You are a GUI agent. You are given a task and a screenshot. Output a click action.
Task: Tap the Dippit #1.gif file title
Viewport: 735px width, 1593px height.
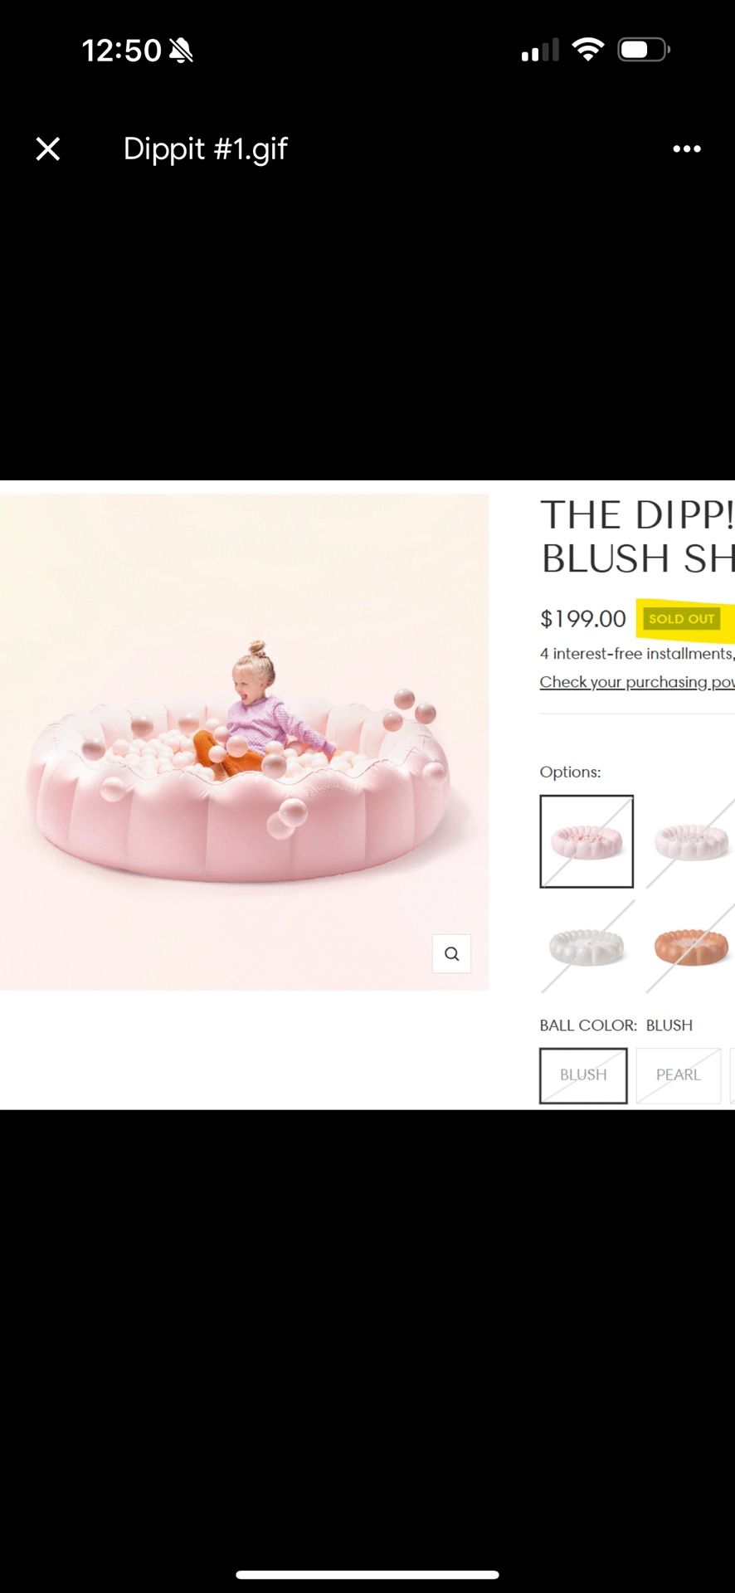(205, 149)
